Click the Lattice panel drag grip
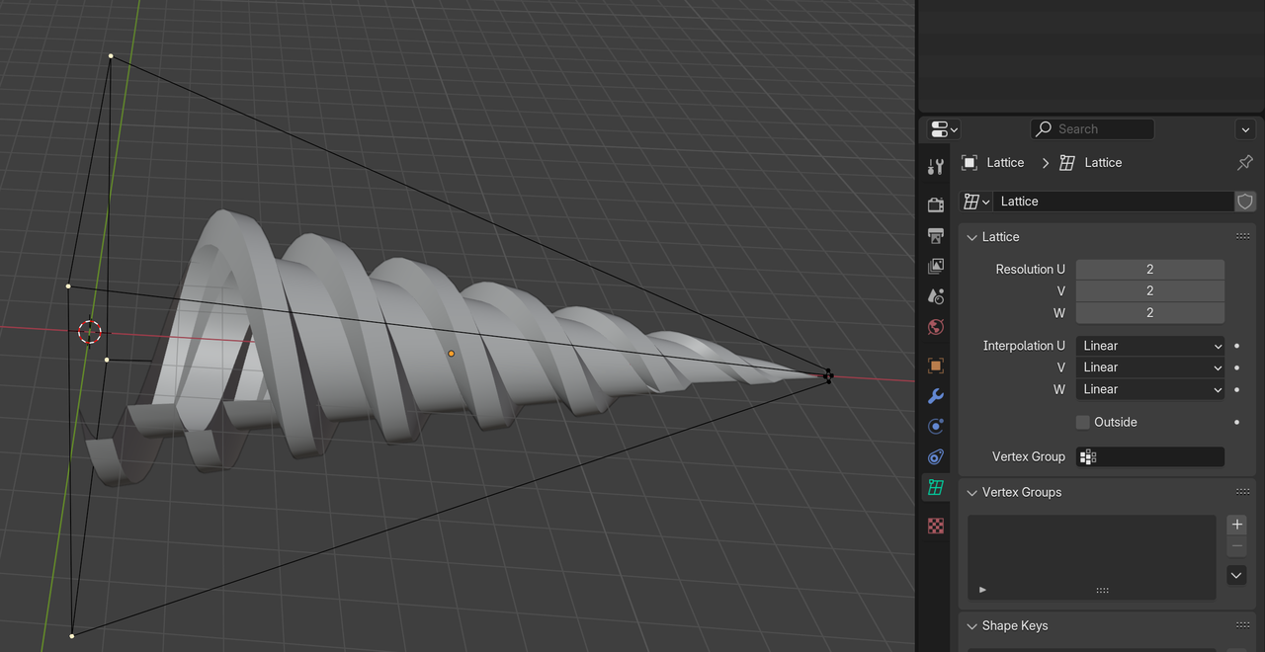Image resolution: width=1265 pixels, height=652 pixels. pyautogui.click(x=1242, y=237)
